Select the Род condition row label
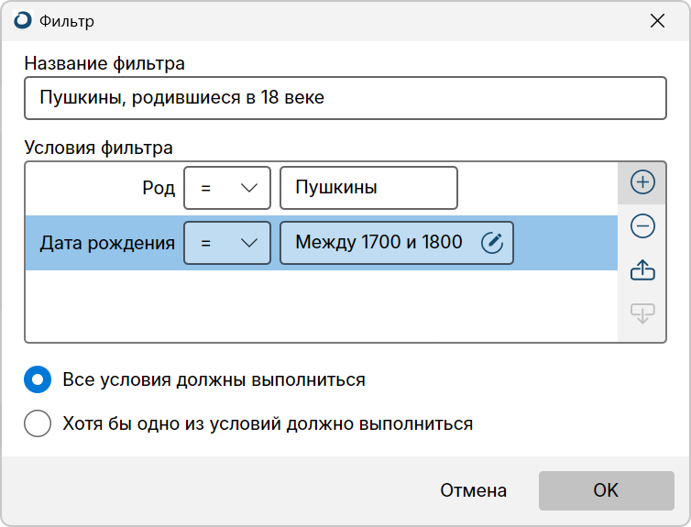The image size is (691, 527). pos(159,188)
